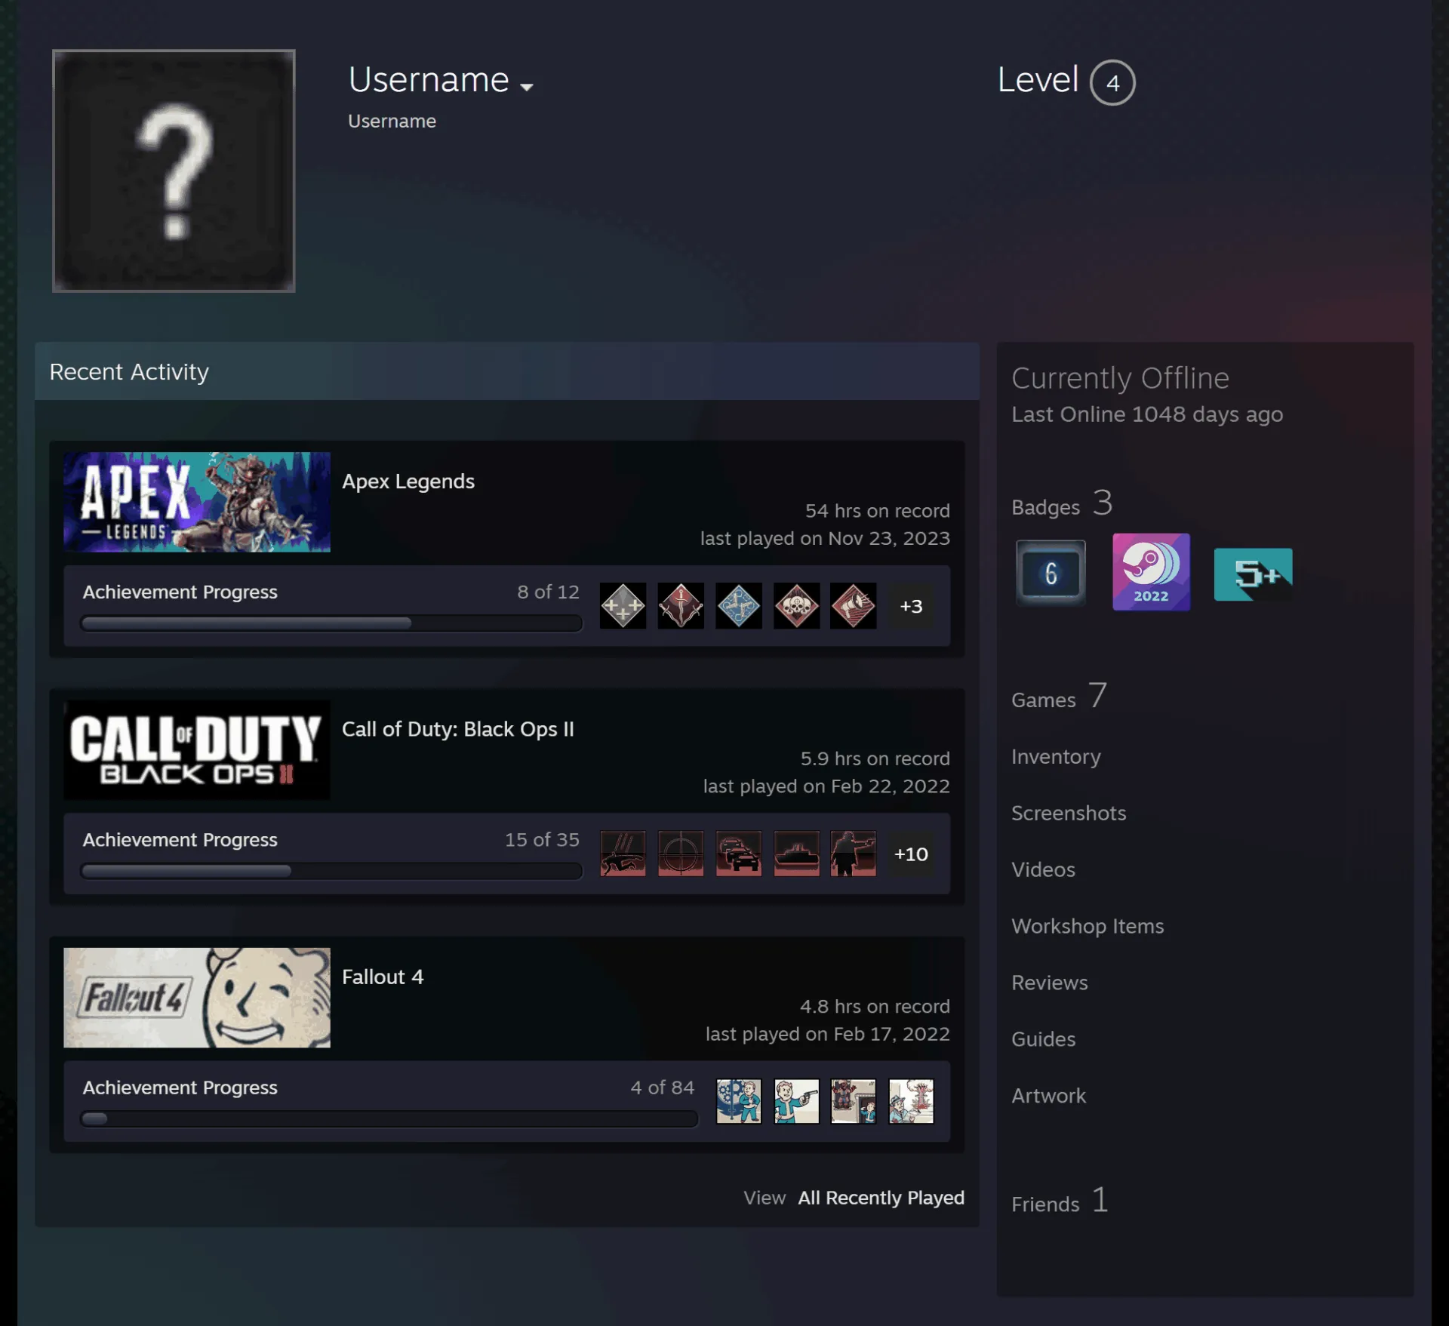The height and width of the screenshot is (1326, 1449).
Task: Click the Fallout 4 achievement progress bar
Action: pos(389,1118)
